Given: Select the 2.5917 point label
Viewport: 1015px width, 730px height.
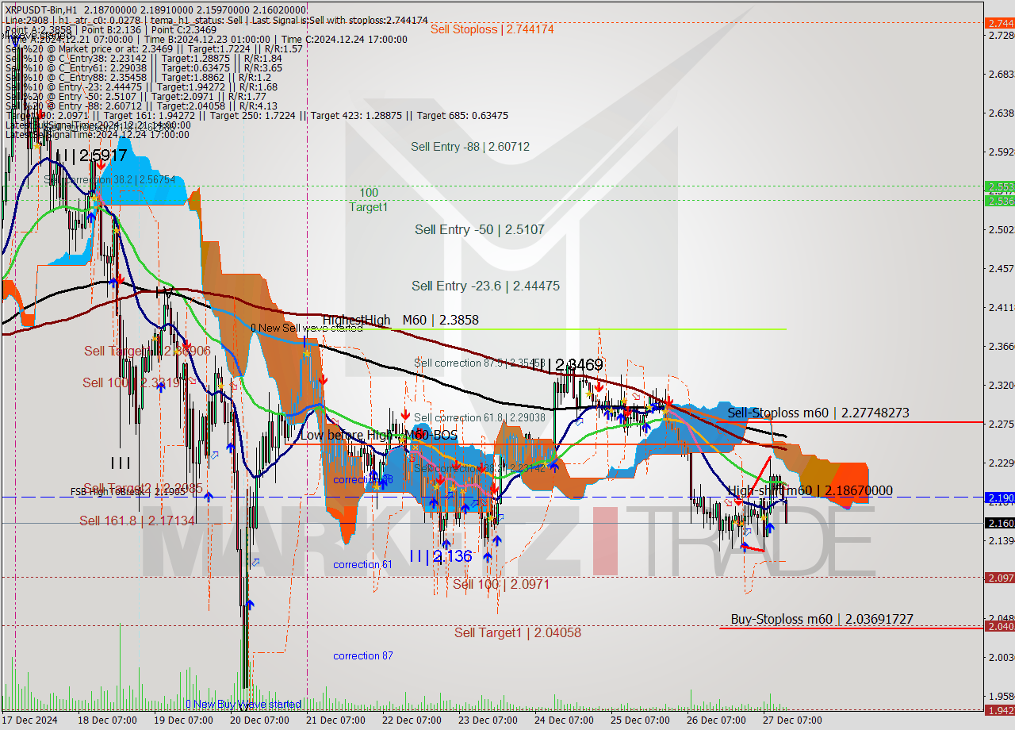Looking at the screenshot, I should coord(90,156).
